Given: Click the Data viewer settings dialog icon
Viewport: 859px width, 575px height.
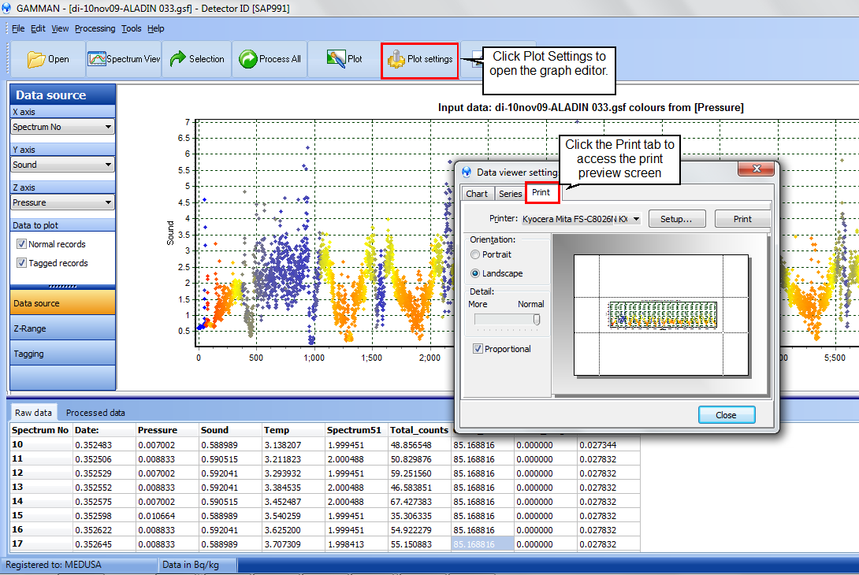Looking at the screenshot, I should 467,172.
